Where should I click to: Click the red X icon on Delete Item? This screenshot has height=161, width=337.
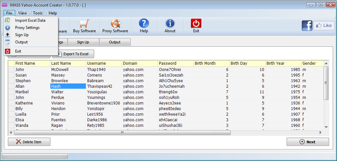click(x=18, y=142)
